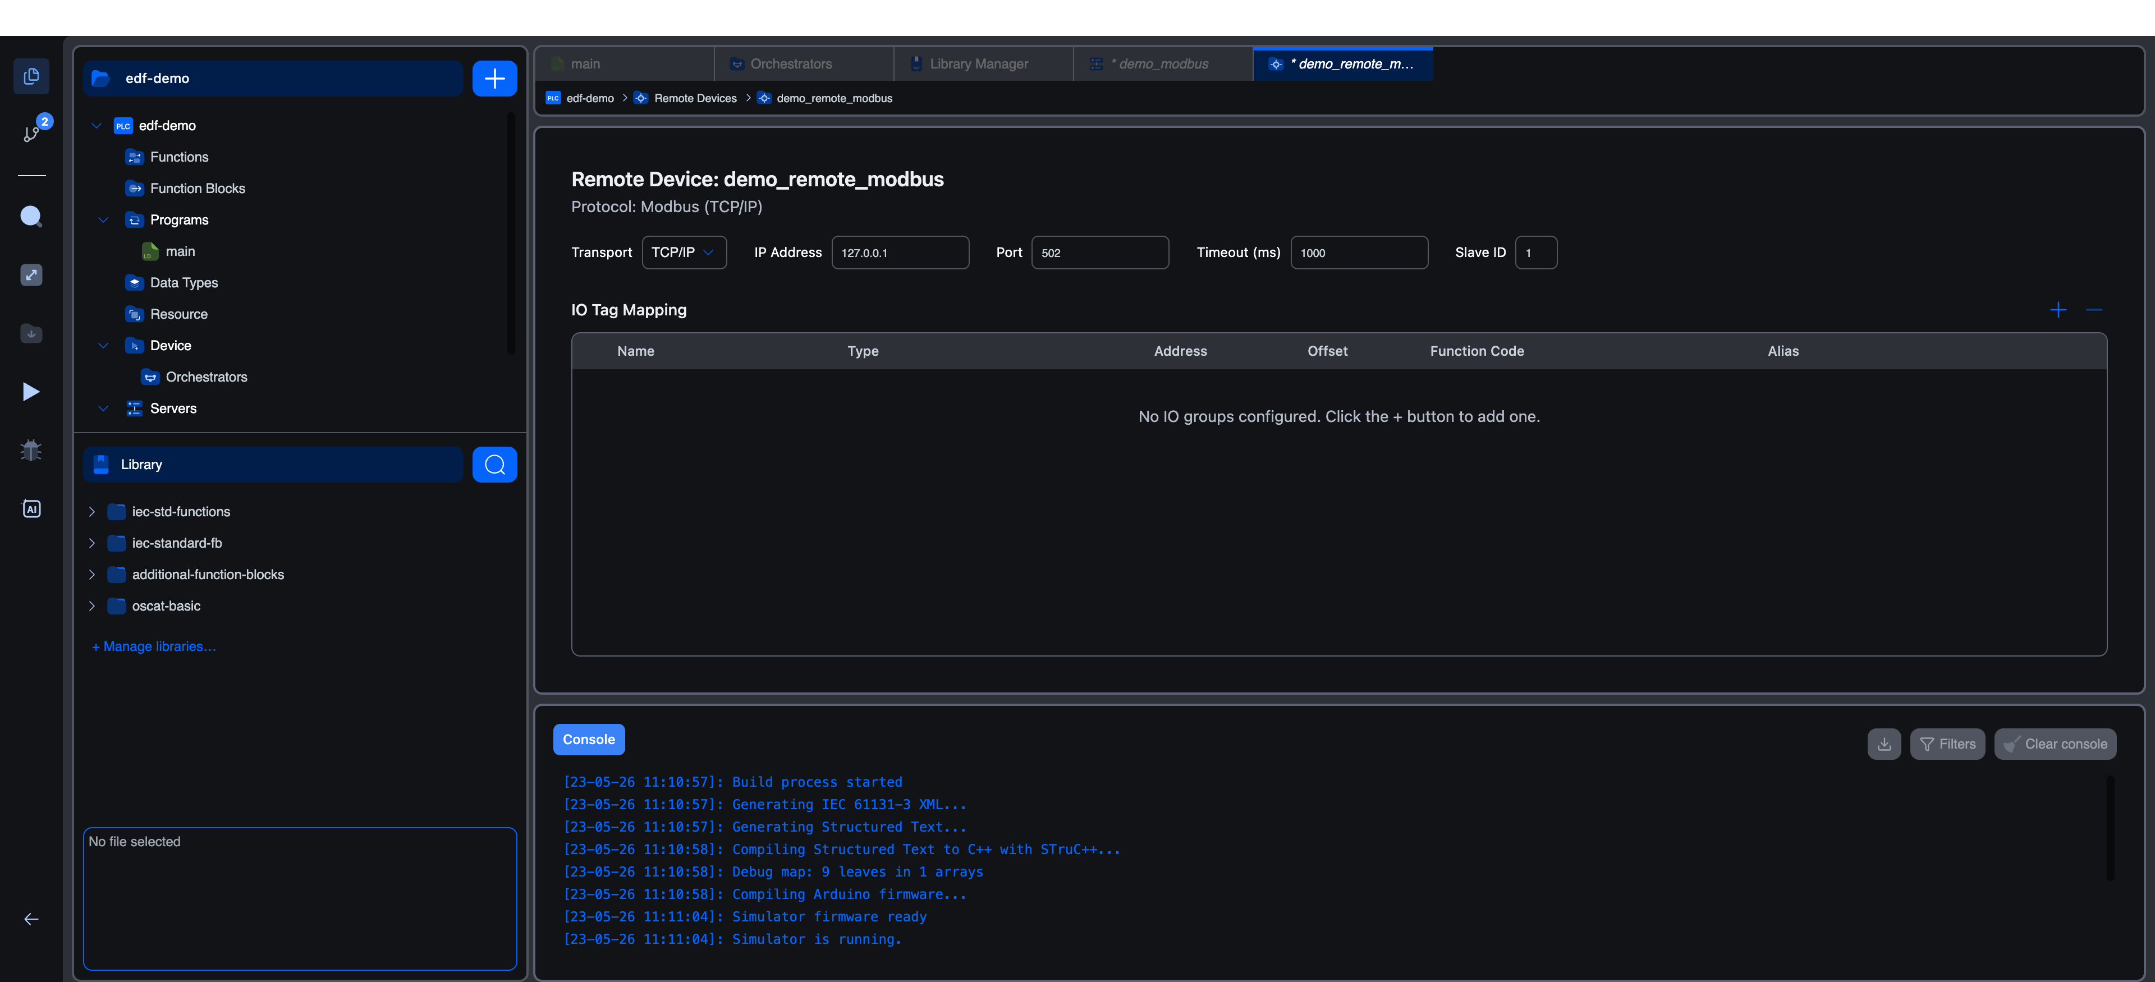Click the Alias column header
The width and height of the screenshot is (2155, 982).
tap(1783, 351)
